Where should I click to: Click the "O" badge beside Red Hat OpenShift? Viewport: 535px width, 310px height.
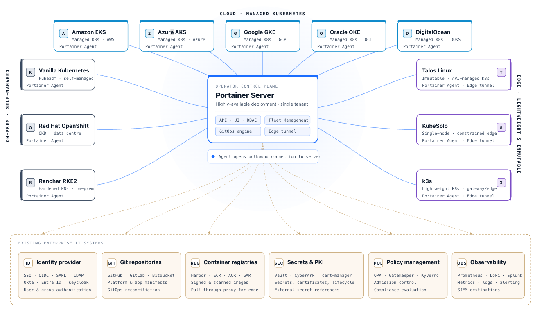(x=30, y=127)
